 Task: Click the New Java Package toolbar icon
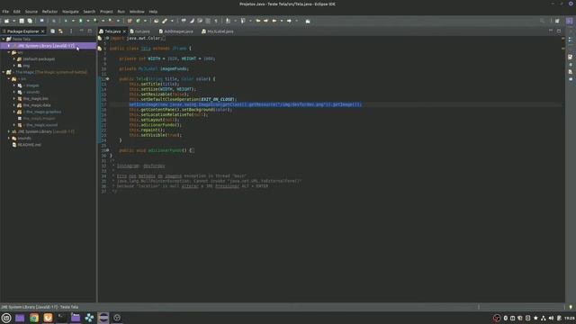coord(130,21)
